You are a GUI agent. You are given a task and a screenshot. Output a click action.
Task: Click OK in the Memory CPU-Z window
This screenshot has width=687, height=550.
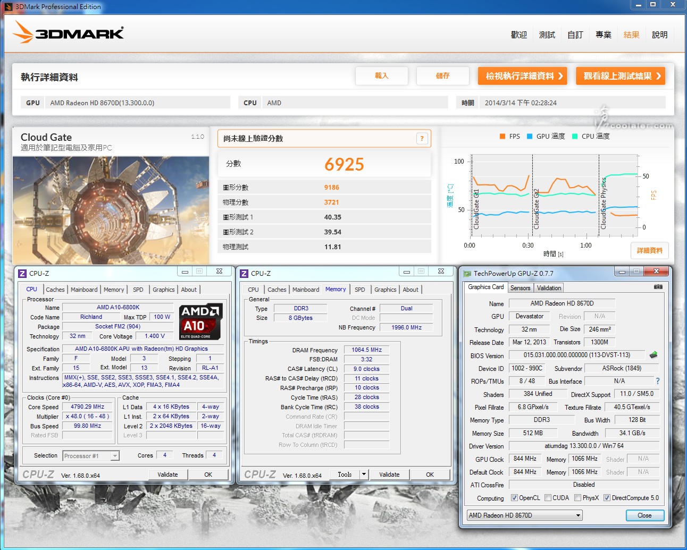(x=430, y=475)
